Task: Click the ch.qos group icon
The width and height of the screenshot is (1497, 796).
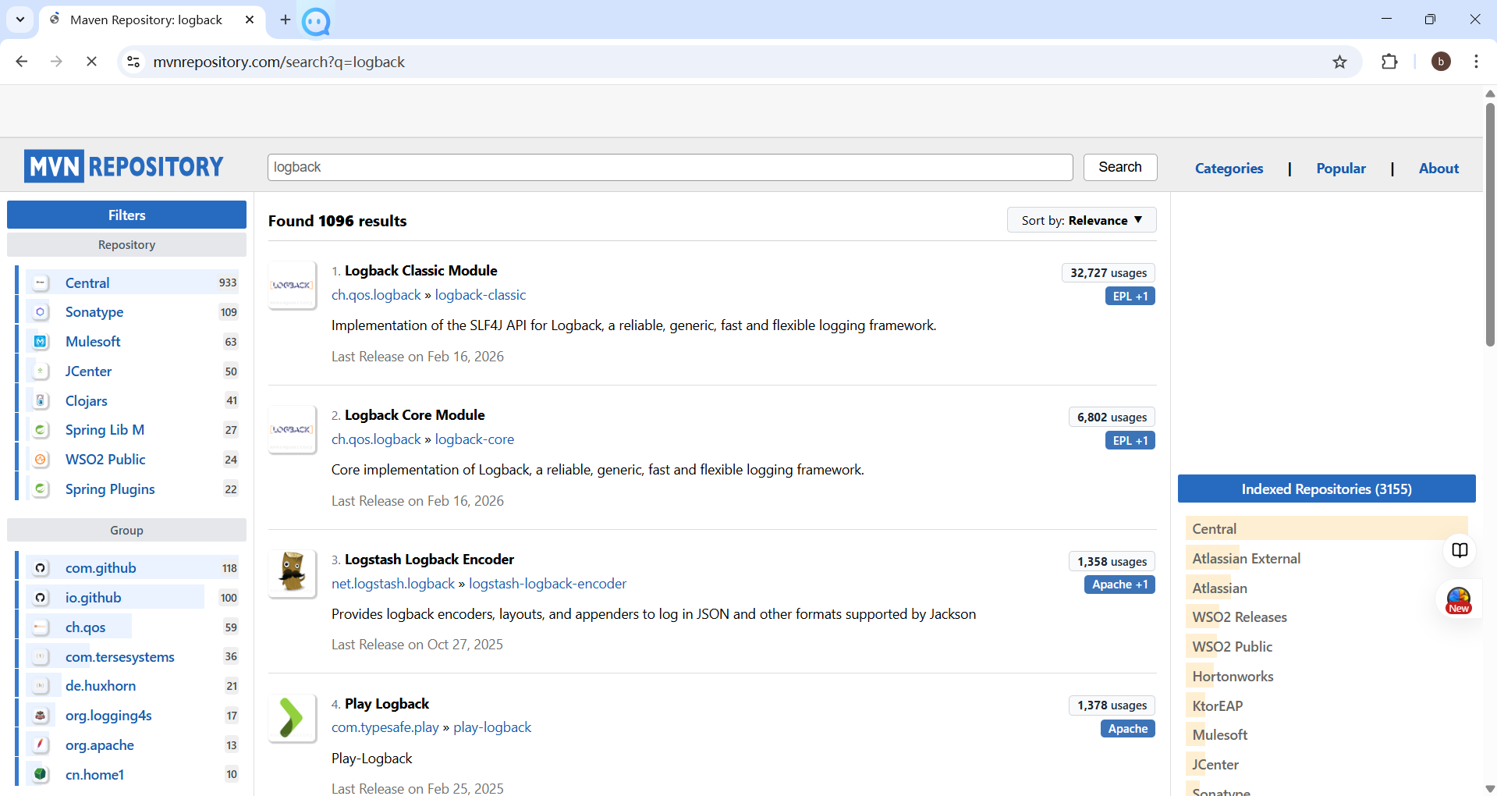Action: point(41,627)
